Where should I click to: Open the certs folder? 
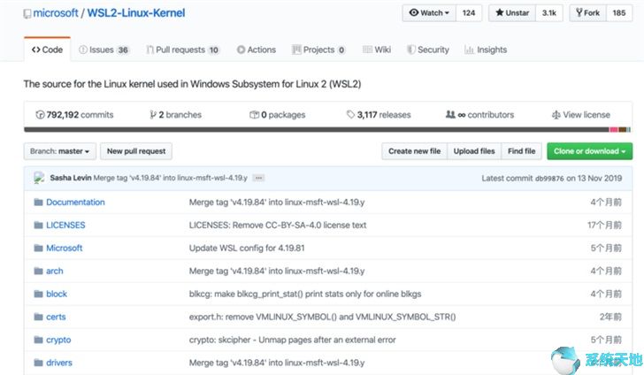56,318
